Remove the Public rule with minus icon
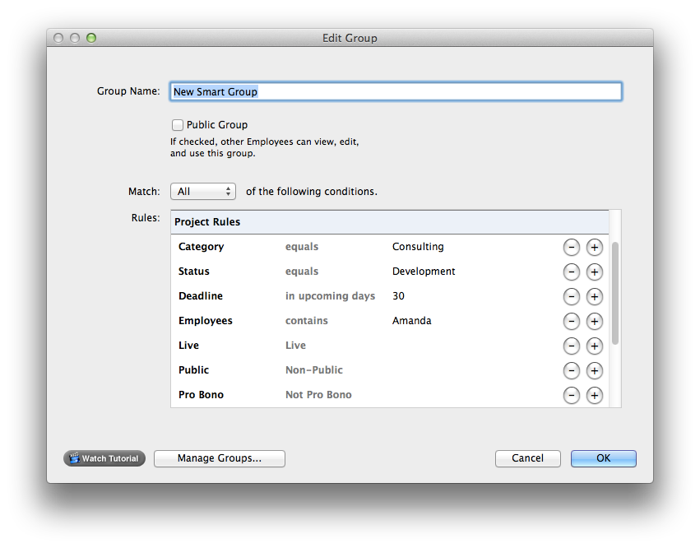The height and width of the screenshot is (548, 700). point(571,370)
